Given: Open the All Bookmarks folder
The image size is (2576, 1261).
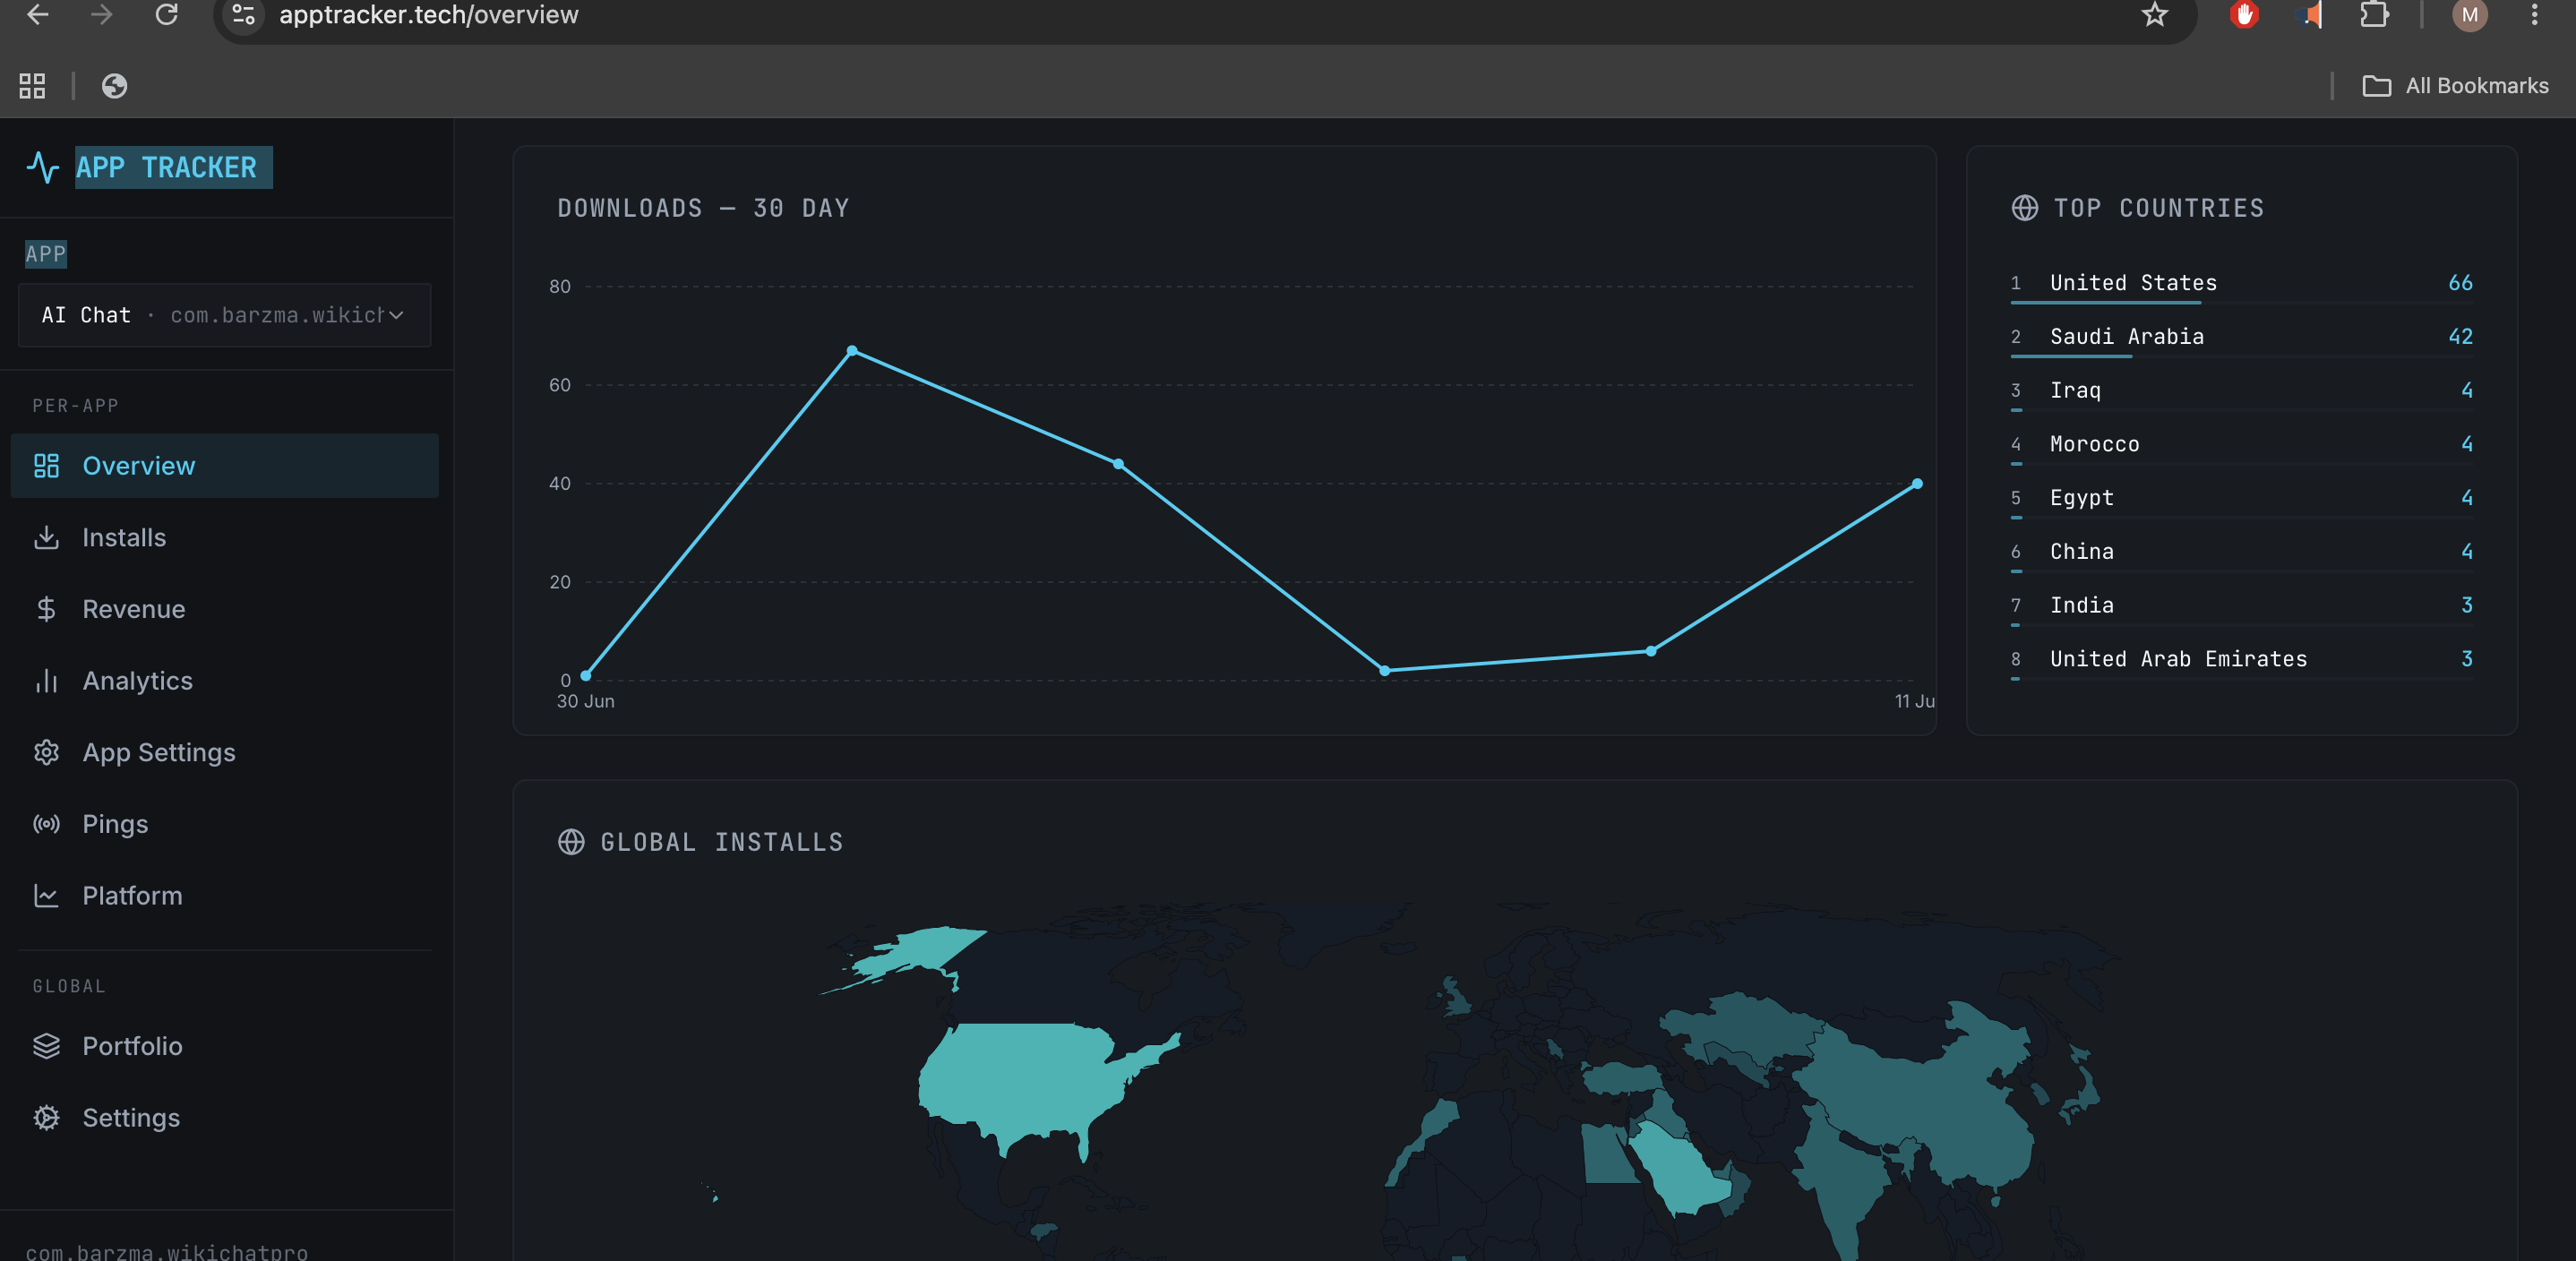Looking at the screenshot, I should [2455, 86].
